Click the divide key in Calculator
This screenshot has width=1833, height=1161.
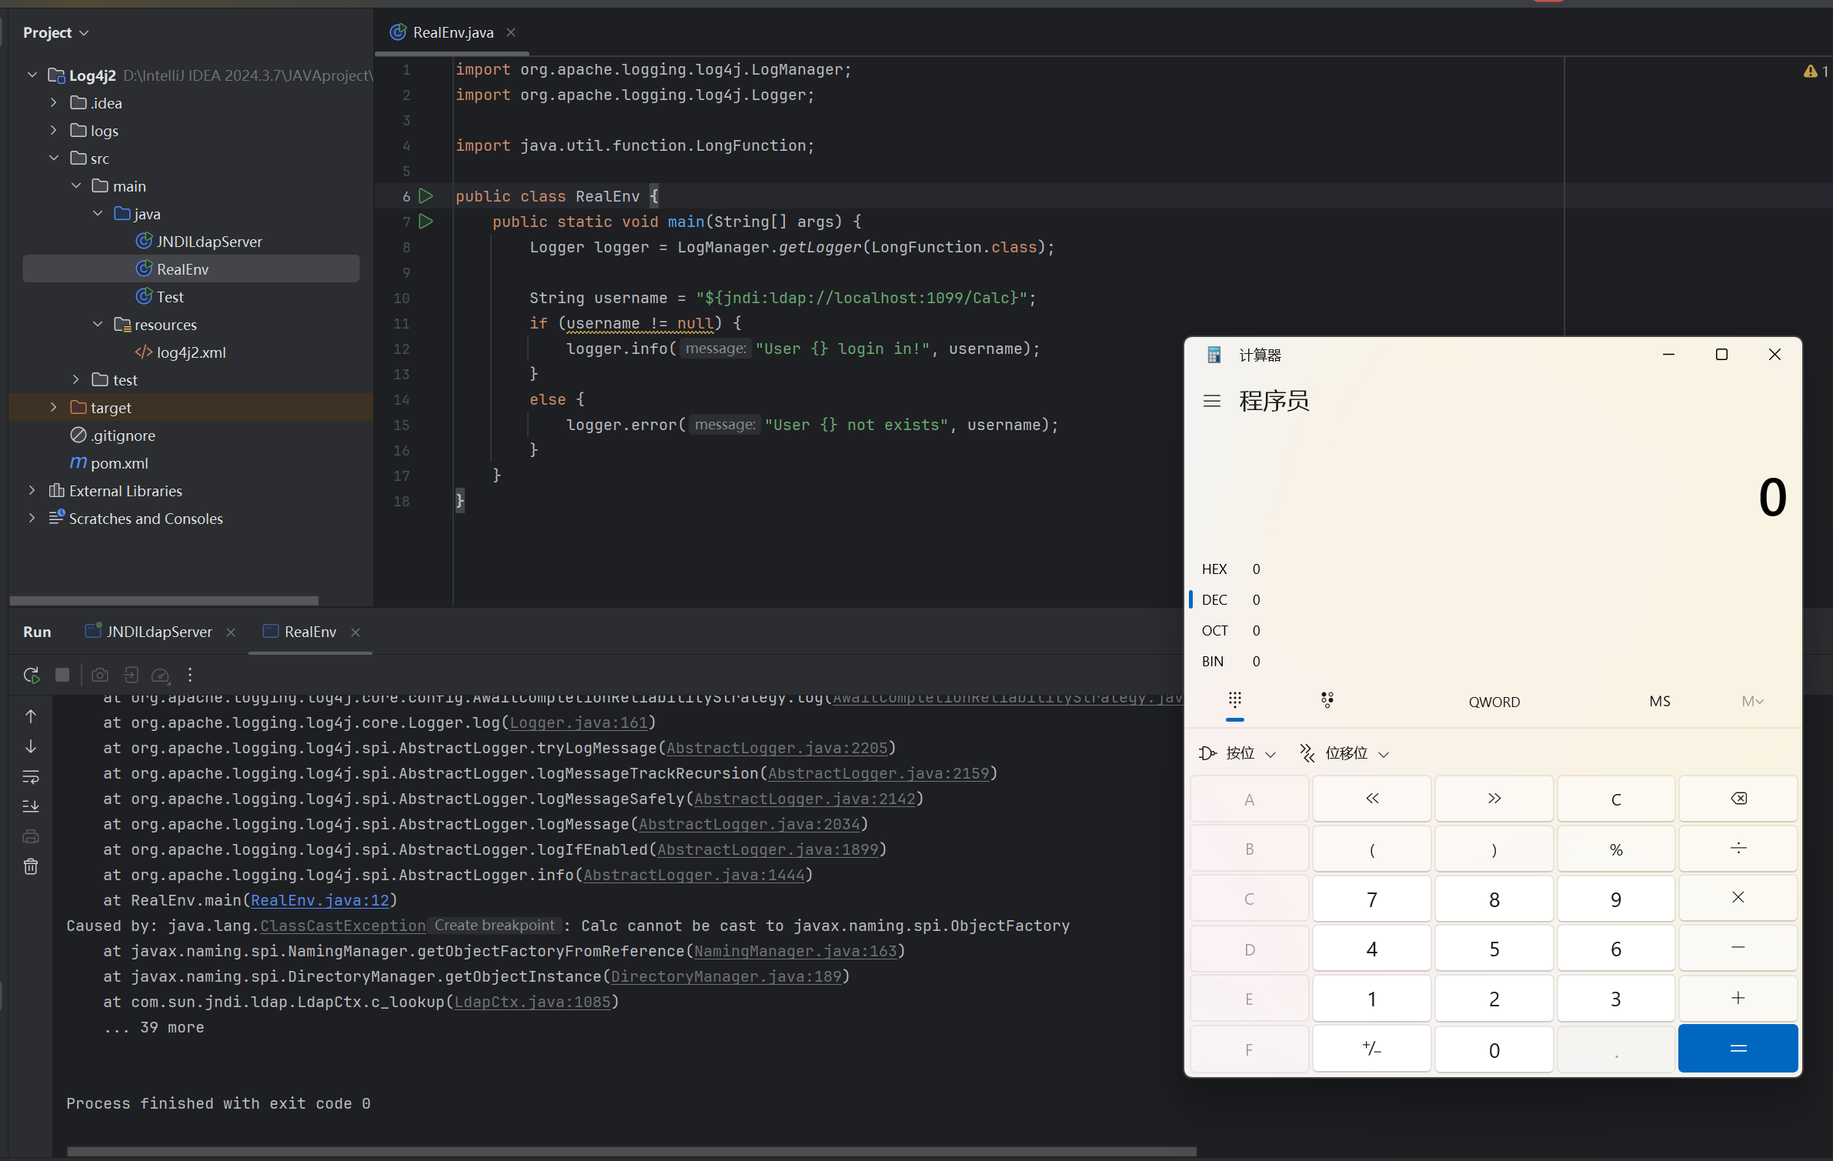[1738, 849]
